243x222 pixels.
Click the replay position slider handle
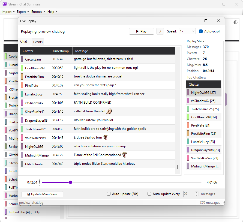pos(71,182)
